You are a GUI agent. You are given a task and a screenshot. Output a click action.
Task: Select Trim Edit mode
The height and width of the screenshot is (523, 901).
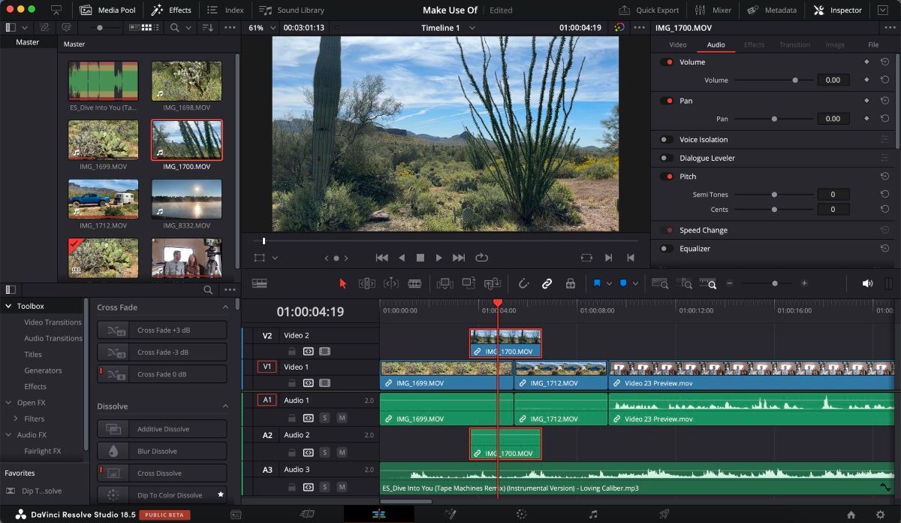coord(368,283)
